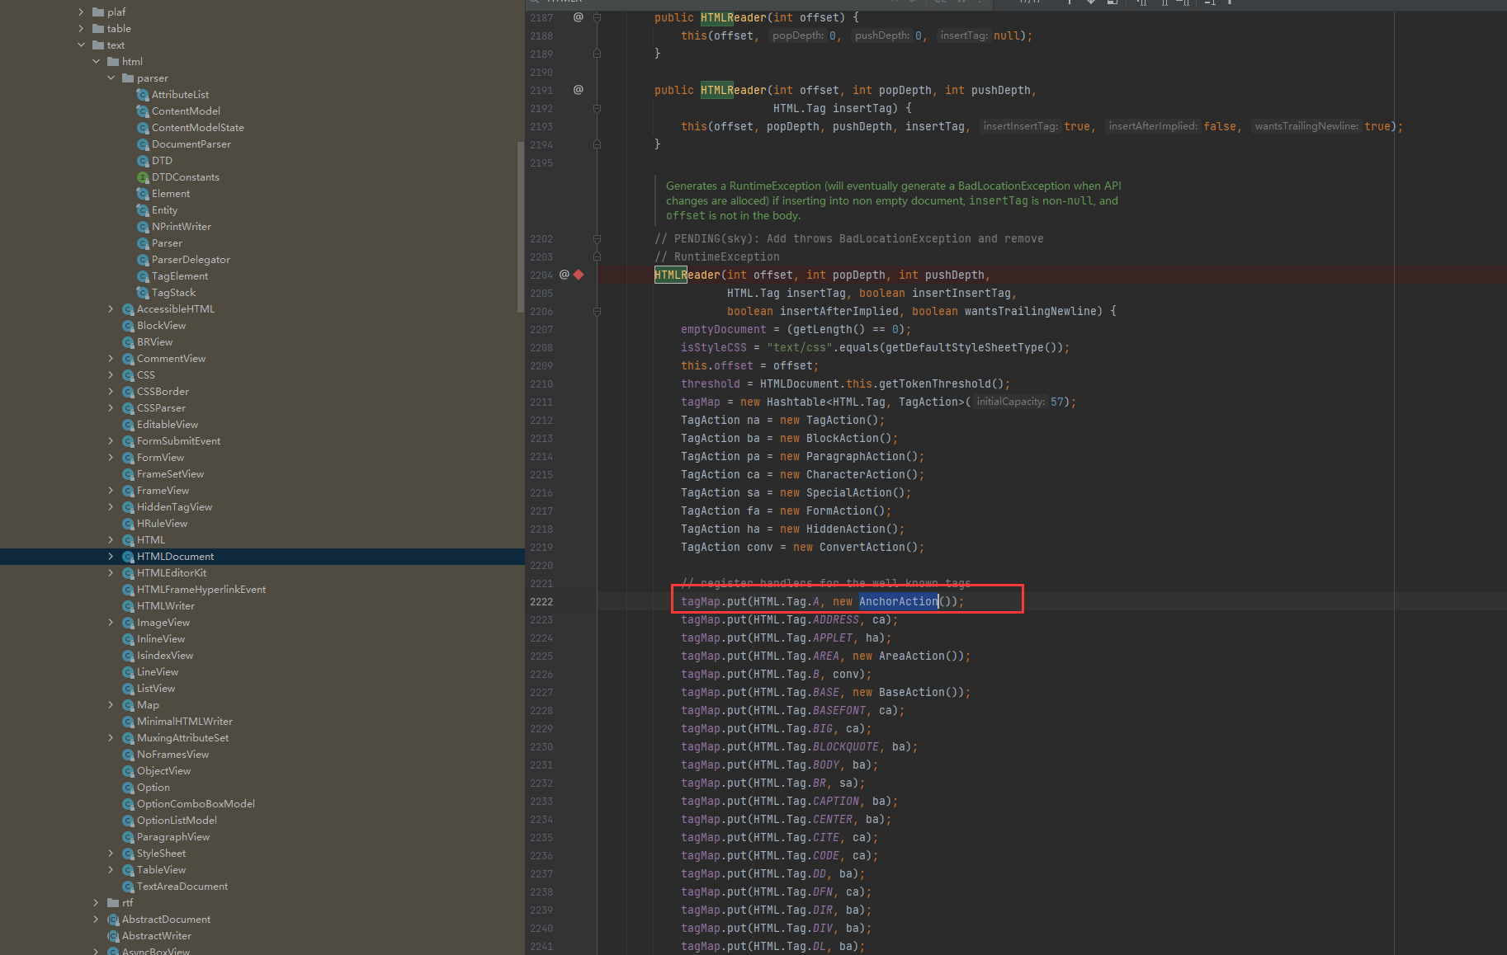Image resolution: width=1507 pixels, height=955 pixels.
Task: Expand the rtf folder
Action: [96, 903]
